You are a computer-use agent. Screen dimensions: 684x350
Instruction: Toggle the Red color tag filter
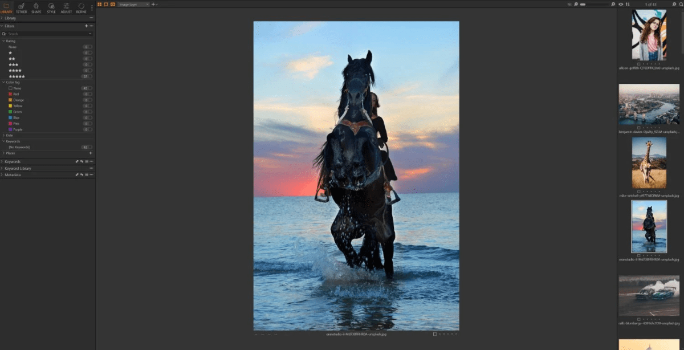[x=87, y=94]
